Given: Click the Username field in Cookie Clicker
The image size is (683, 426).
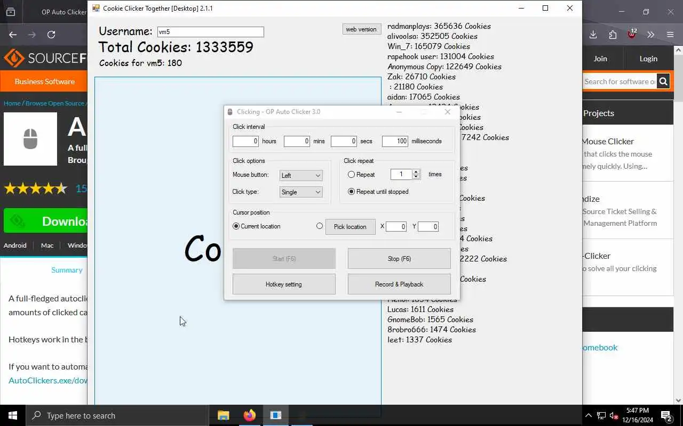Looking at the screenshot, I should (210, 32).
